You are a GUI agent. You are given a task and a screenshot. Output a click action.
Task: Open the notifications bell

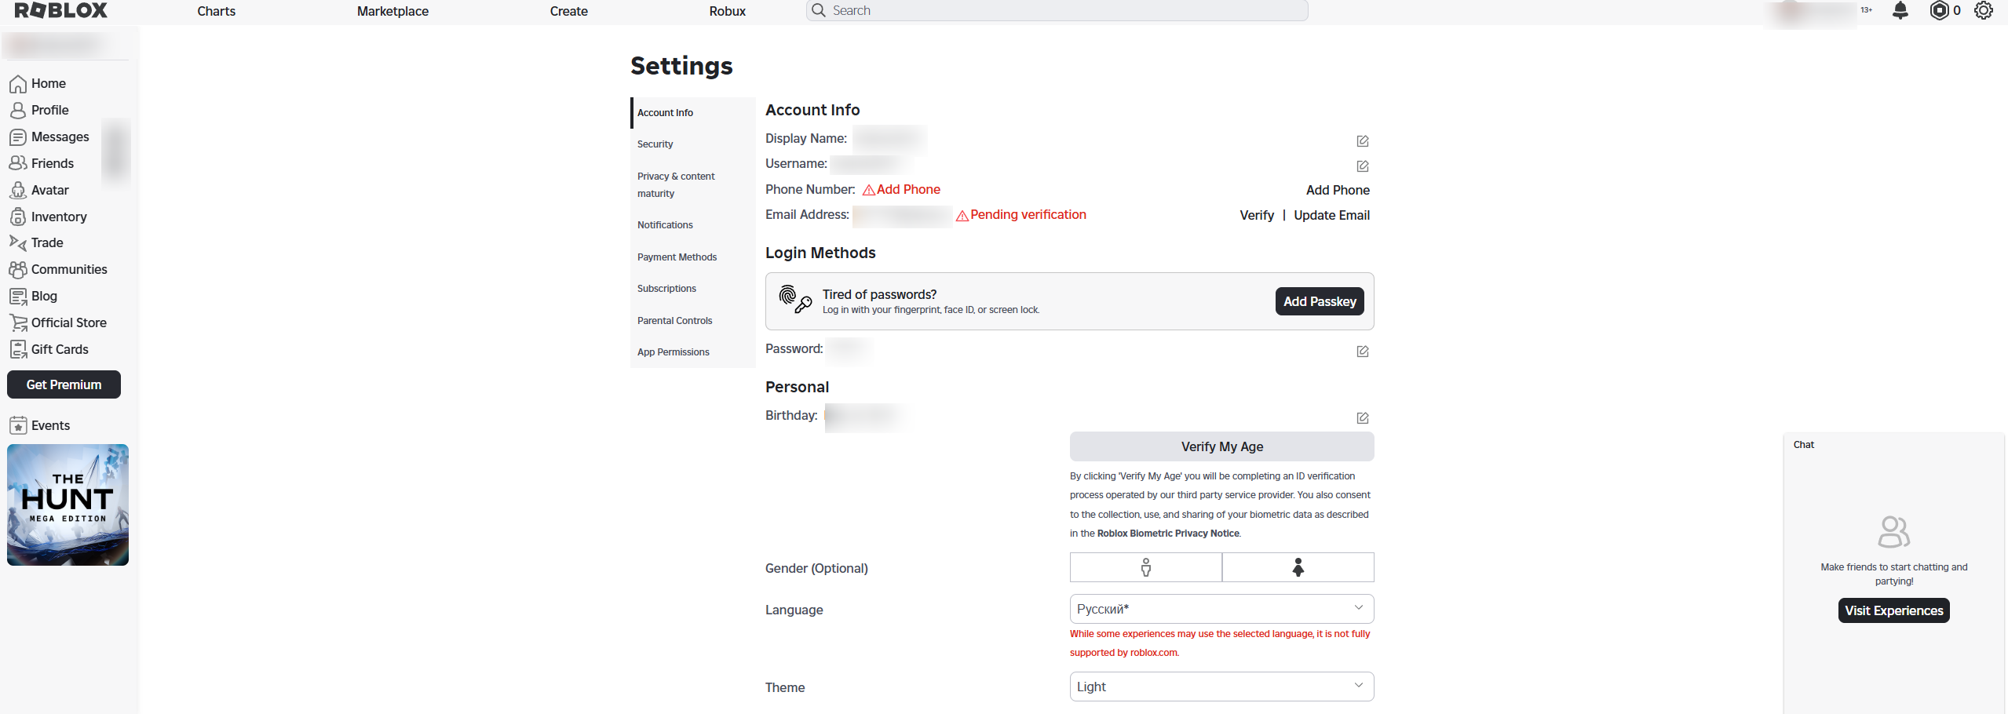coord(1900,10)
